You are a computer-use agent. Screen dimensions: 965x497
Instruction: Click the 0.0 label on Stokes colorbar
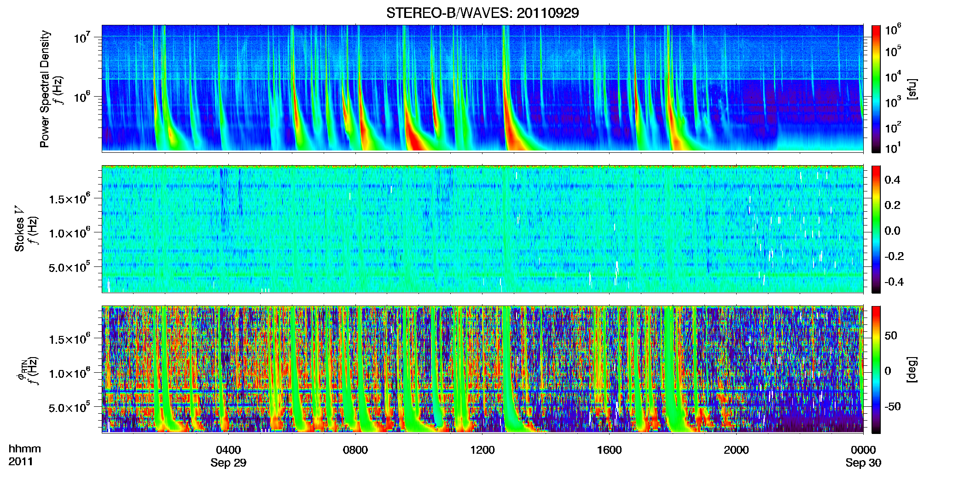coord(892,231)
